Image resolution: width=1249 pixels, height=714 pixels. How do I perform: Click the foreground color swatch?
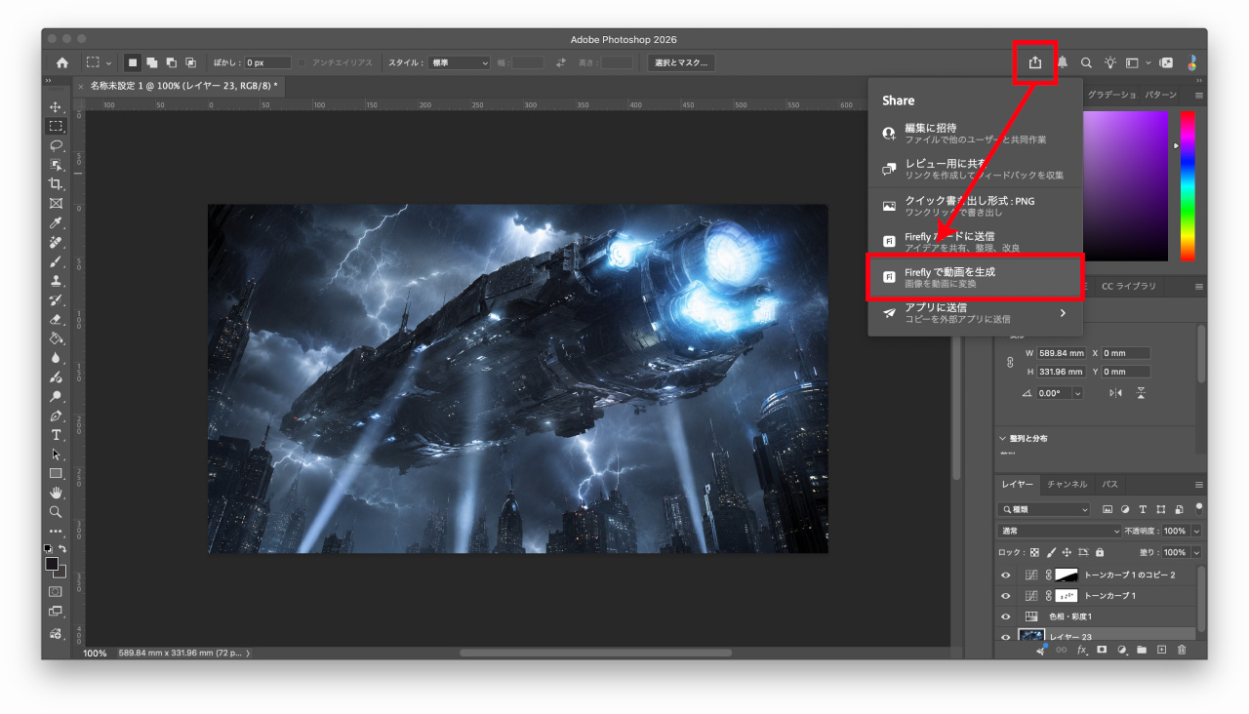click(x=52, y=564)
